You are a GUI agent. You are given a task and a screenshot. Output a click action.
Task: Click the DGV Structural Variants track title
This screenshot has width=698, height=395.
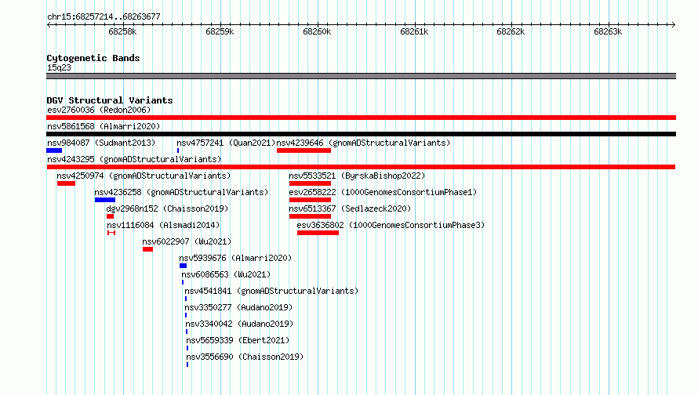(x=110, y=100)
